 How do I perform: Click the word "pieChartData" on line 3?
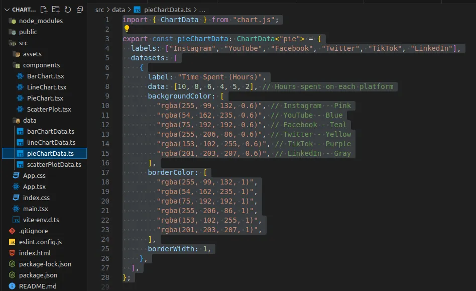(202, 39)
